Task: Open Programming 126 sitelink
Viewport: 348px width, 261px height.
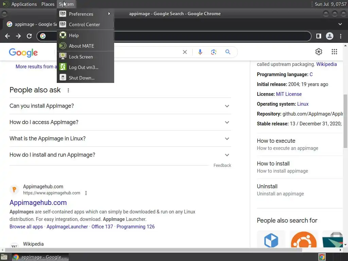Action: pos(136,227)
